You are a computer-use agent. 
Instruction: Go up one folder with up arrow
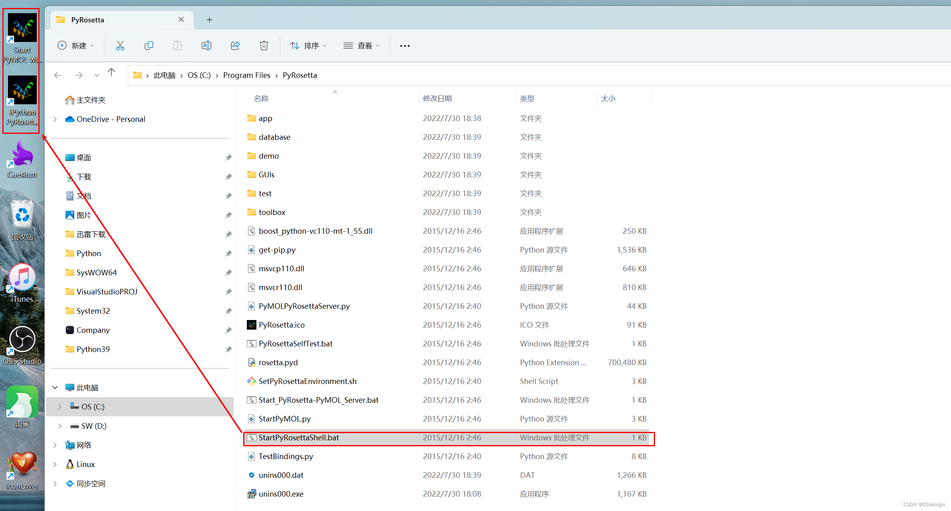(x=111, y=72)
